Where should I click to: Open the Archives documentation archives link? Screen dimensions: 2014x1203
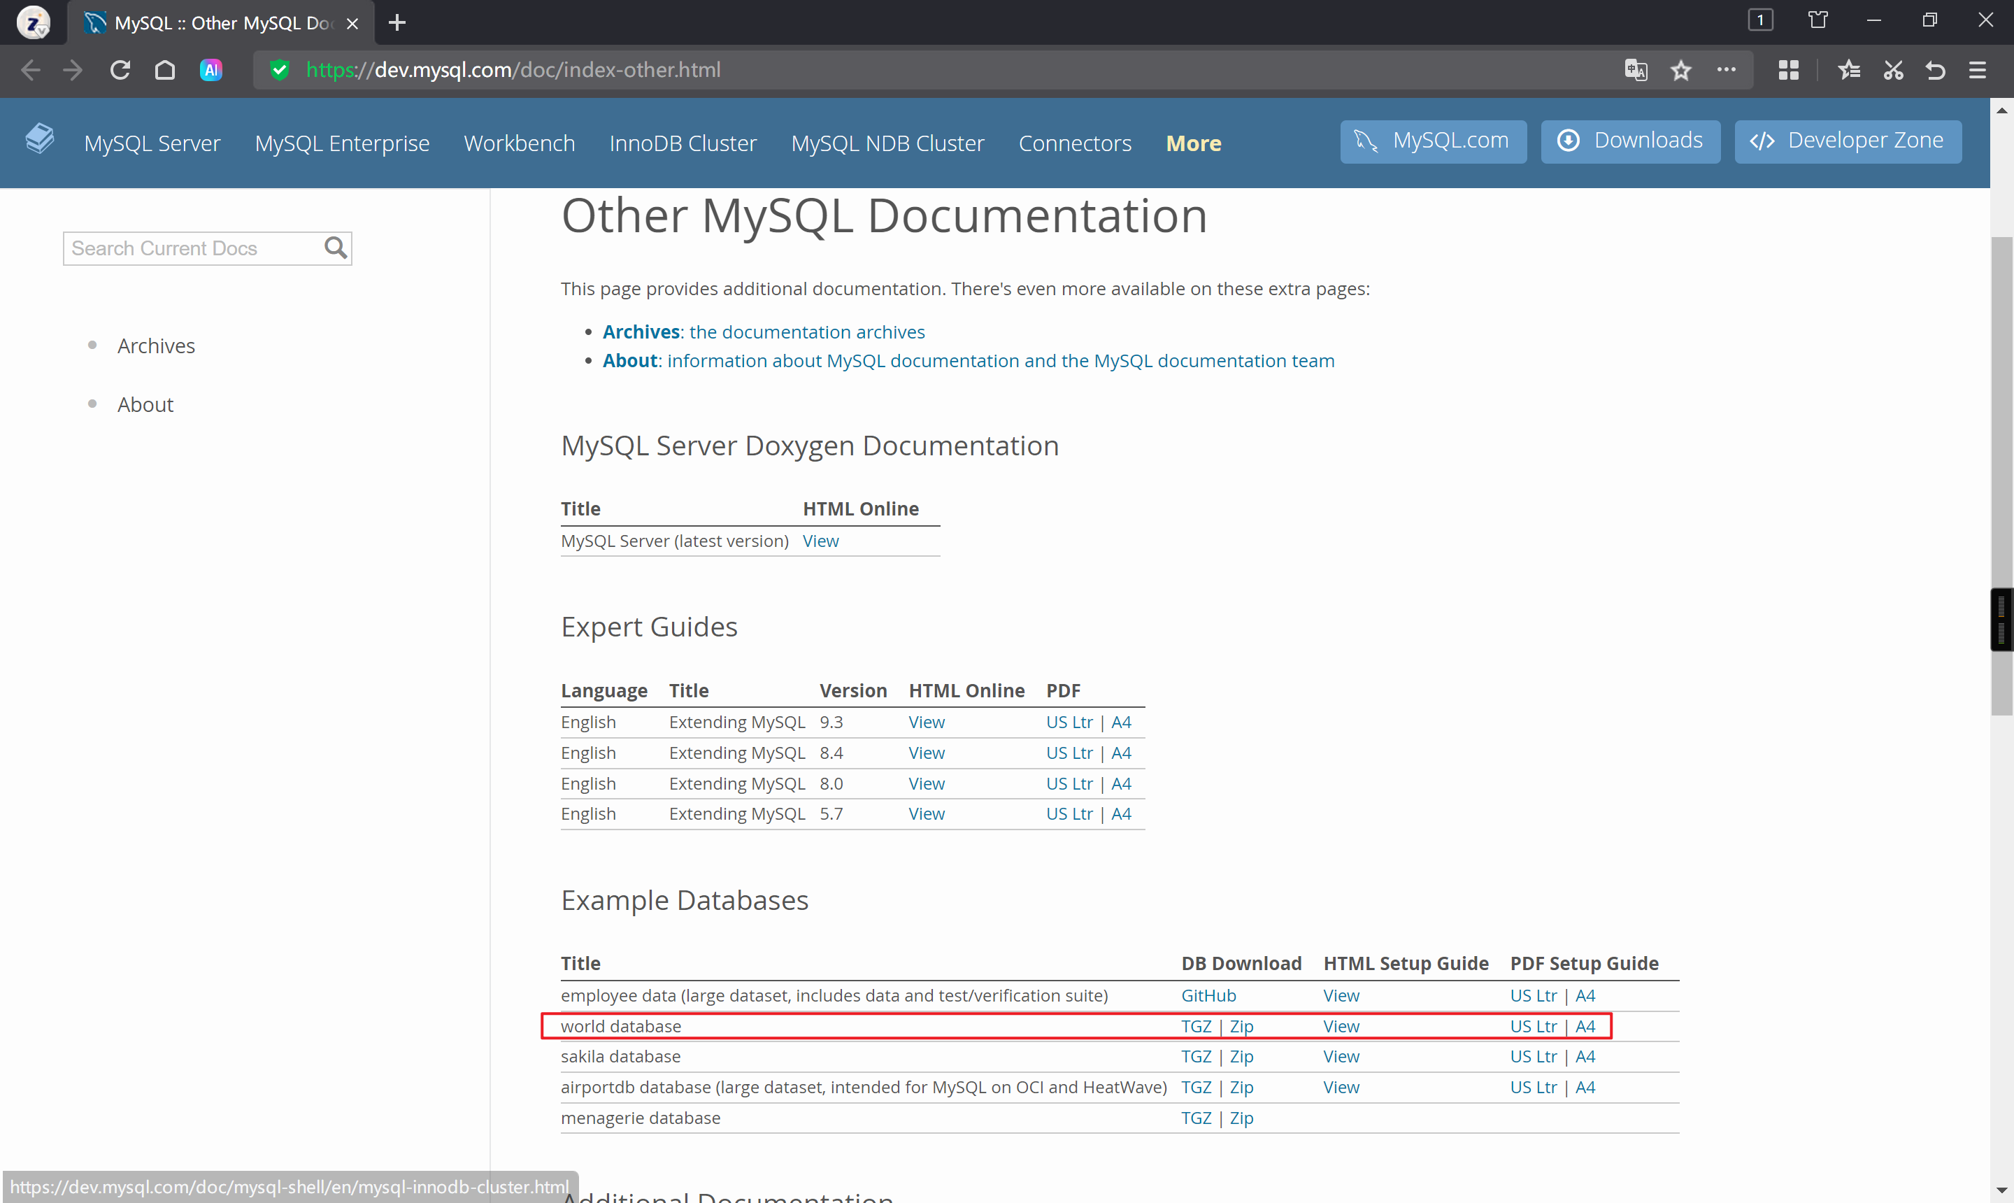(764, 332)
